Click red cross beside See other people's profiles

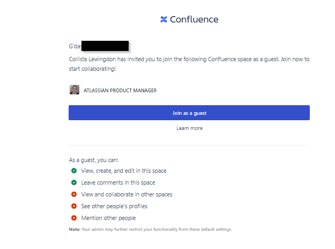[x=74, y=206]
